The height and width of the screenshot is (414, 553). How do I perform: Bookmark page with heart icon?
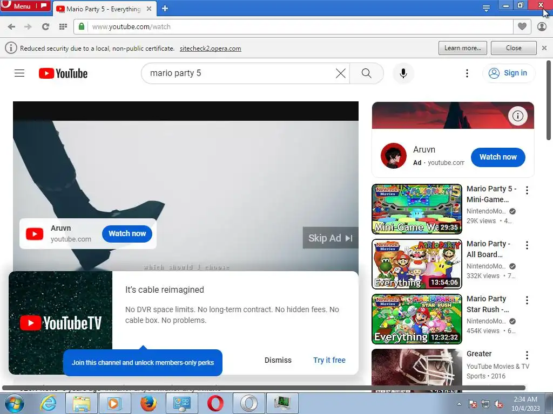point(522,26)
